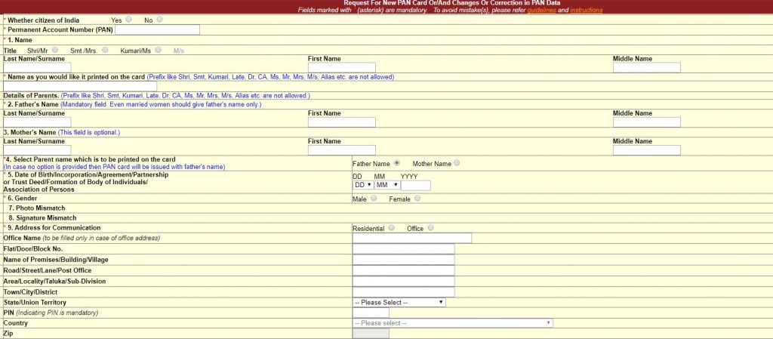Choose Shri/Mr title option
Screen dimensions: 773x339
pyautogui.click(x=55, y=51)
